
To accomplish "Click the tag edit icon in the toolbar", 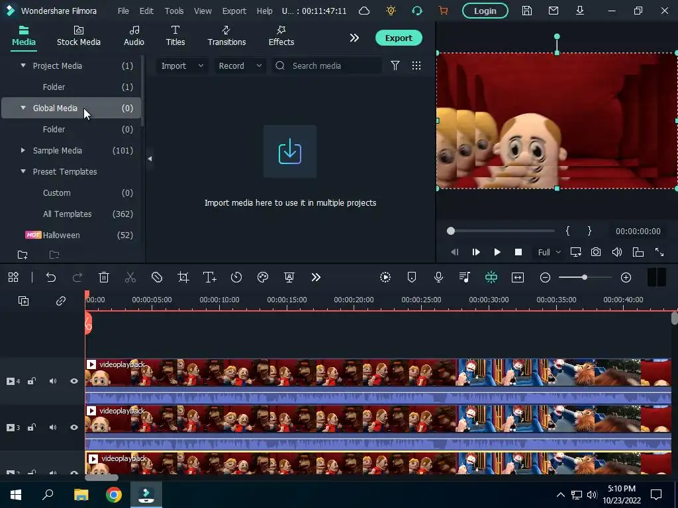I will (x=157, y=277).
